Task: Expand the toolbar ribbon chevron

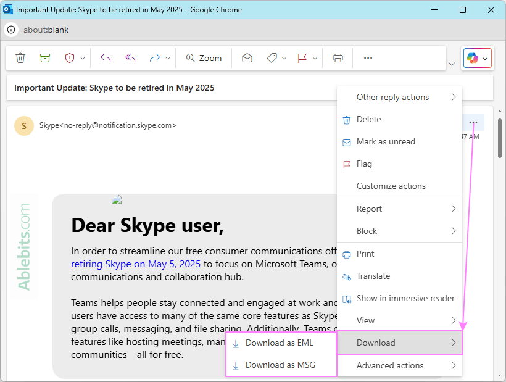Action: click(452, 64)
